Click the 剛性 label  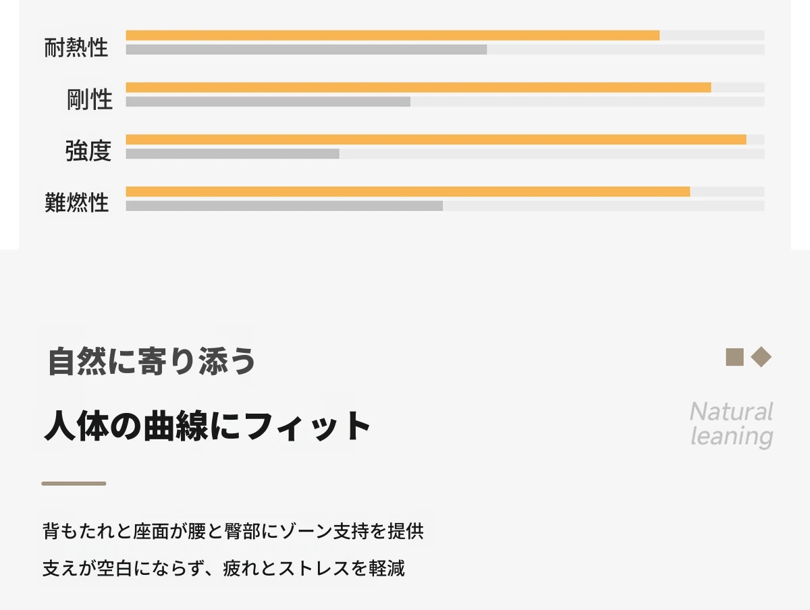point(89,99)
